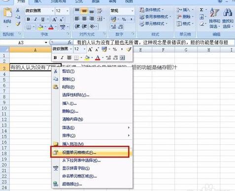Expand Cell Styles (单元格样式) dropdown
Image resolution: width=235 pixels, height=191 pixels.
coord(153,24)
